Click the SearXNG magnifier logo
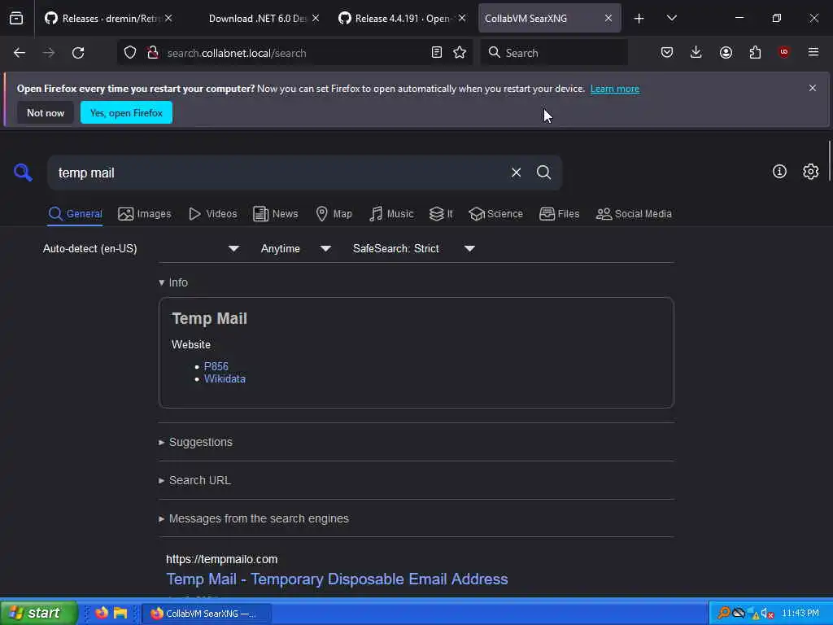The width and height of the screenshot is (833, 625). (x=23, y=173)
